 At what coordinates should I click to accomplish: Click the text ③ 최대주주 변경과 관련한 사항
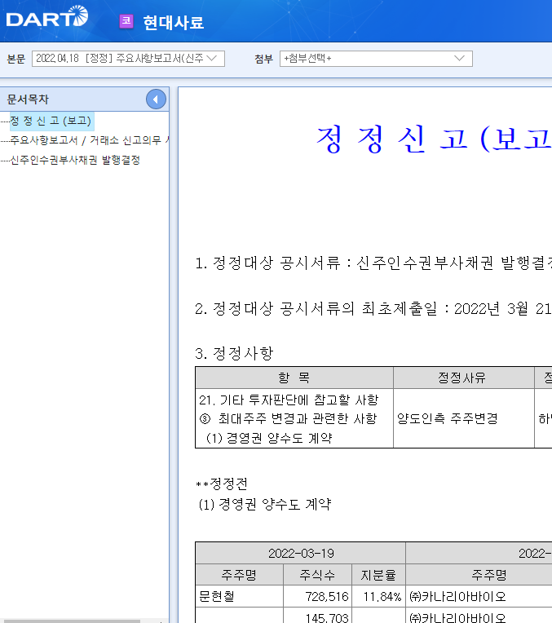tap(288, 418)
